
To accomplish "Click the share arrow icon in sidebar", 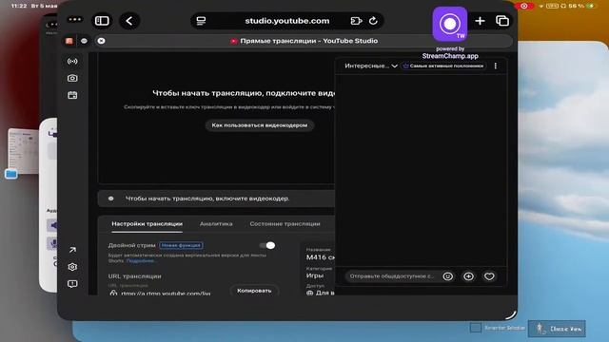I will point(72,250).
